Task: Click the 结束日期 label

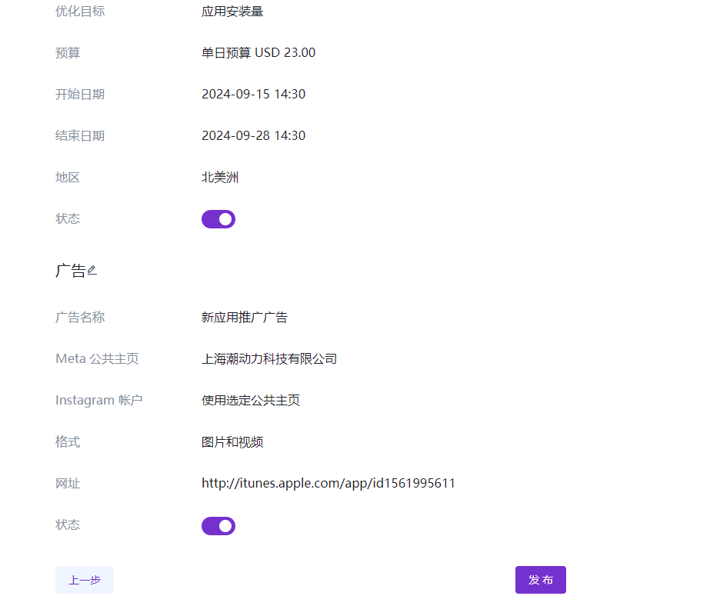Action: [x=80, y=136]
